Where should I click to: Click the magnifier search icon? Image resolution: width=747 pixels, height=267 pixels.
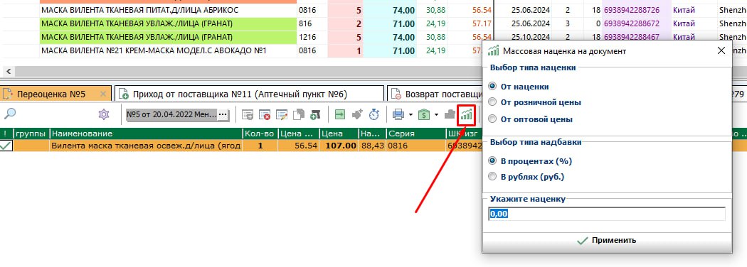tap(10, 114)
